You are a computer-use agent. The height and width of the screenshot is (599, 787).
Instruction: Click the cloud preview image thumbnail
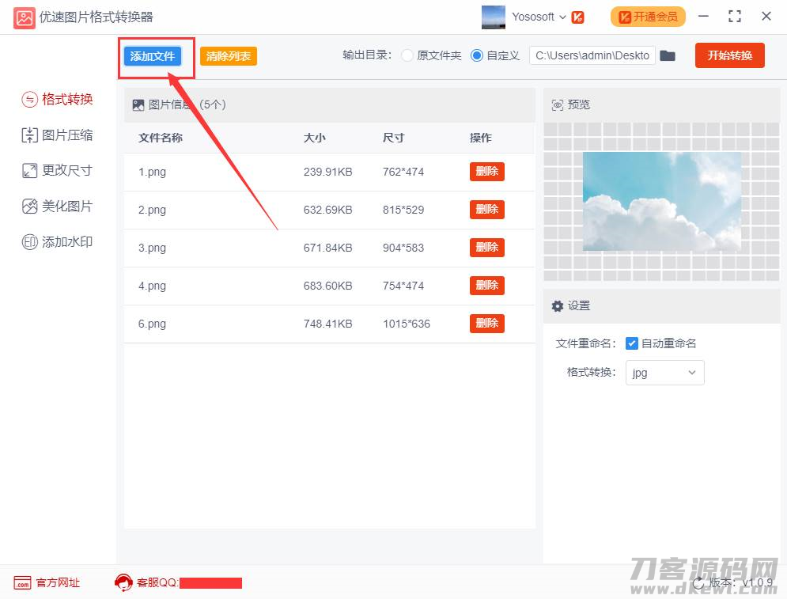pos(661,201)
